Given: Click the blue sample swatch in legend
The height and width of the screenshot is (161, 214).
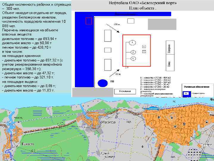Looking at the screenshot, I should click(186, 94).
